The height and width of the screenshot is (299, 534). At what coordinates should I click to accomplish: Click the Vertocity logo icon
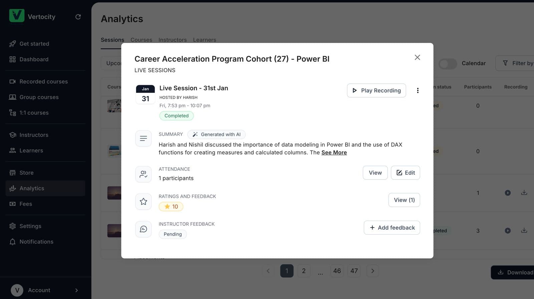click(x=17, y=16)
